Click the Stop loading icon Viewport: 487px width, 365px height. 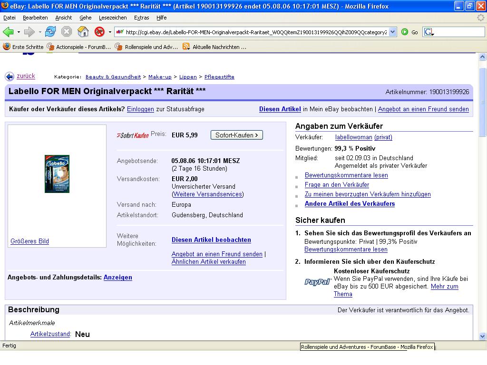pos(67,32)
